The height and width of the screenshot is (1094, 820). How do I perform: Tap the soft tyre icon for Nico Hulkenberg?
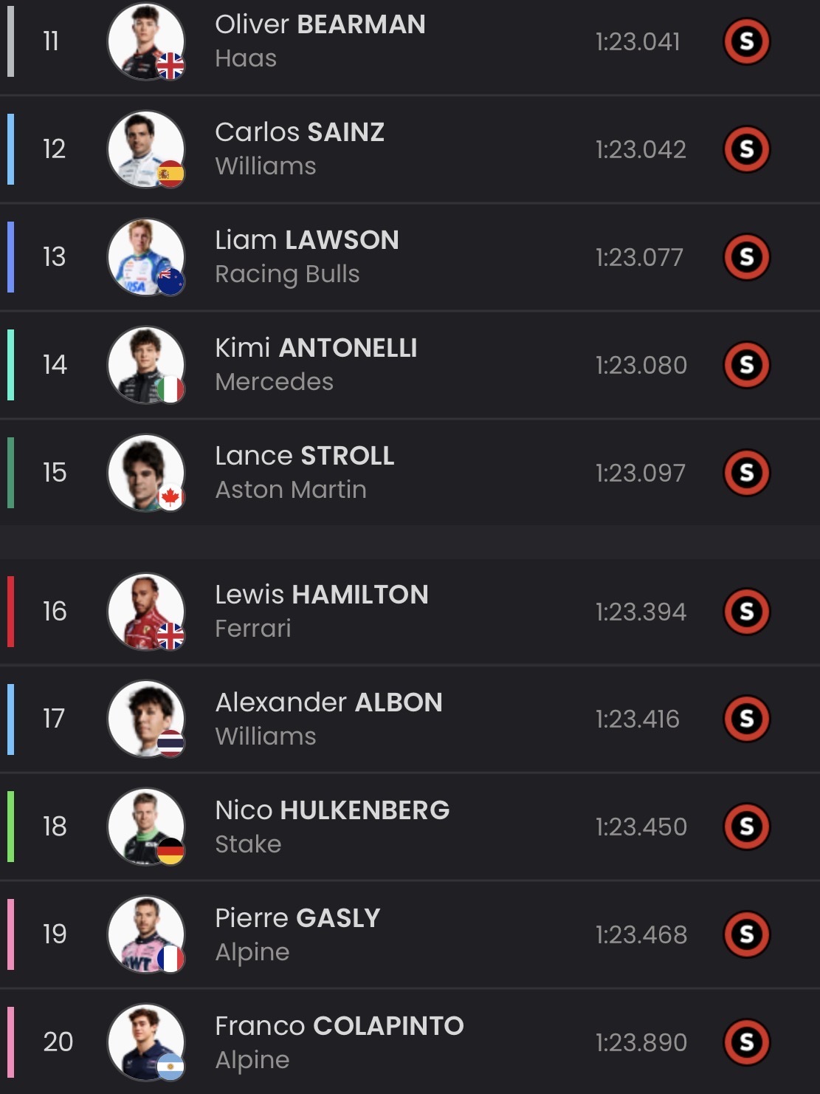(746, 827)
